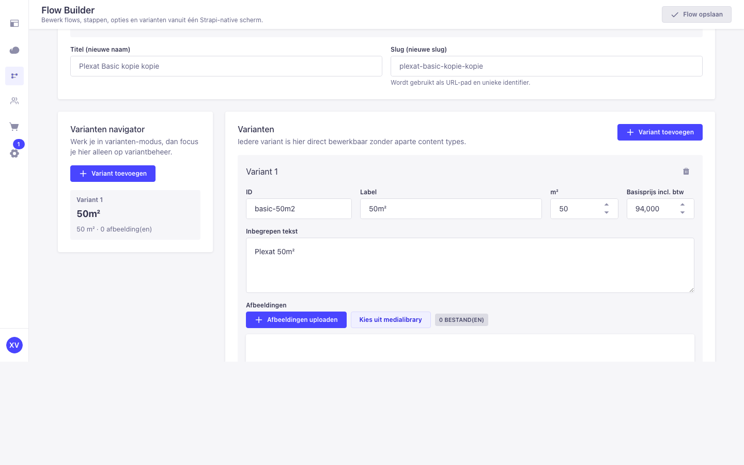Screen dimensions: 744x465
Task: Open the cloud deploy sidebar icon
Action: (x=14, y=50)
